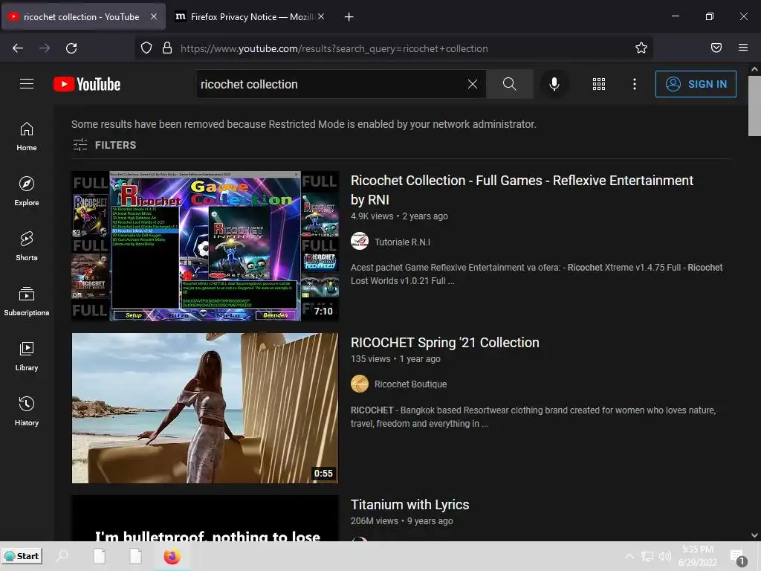Open RICOCHET Spring '21 Collection video title
This screenshot has width=761, height=571.
point(444,342)
